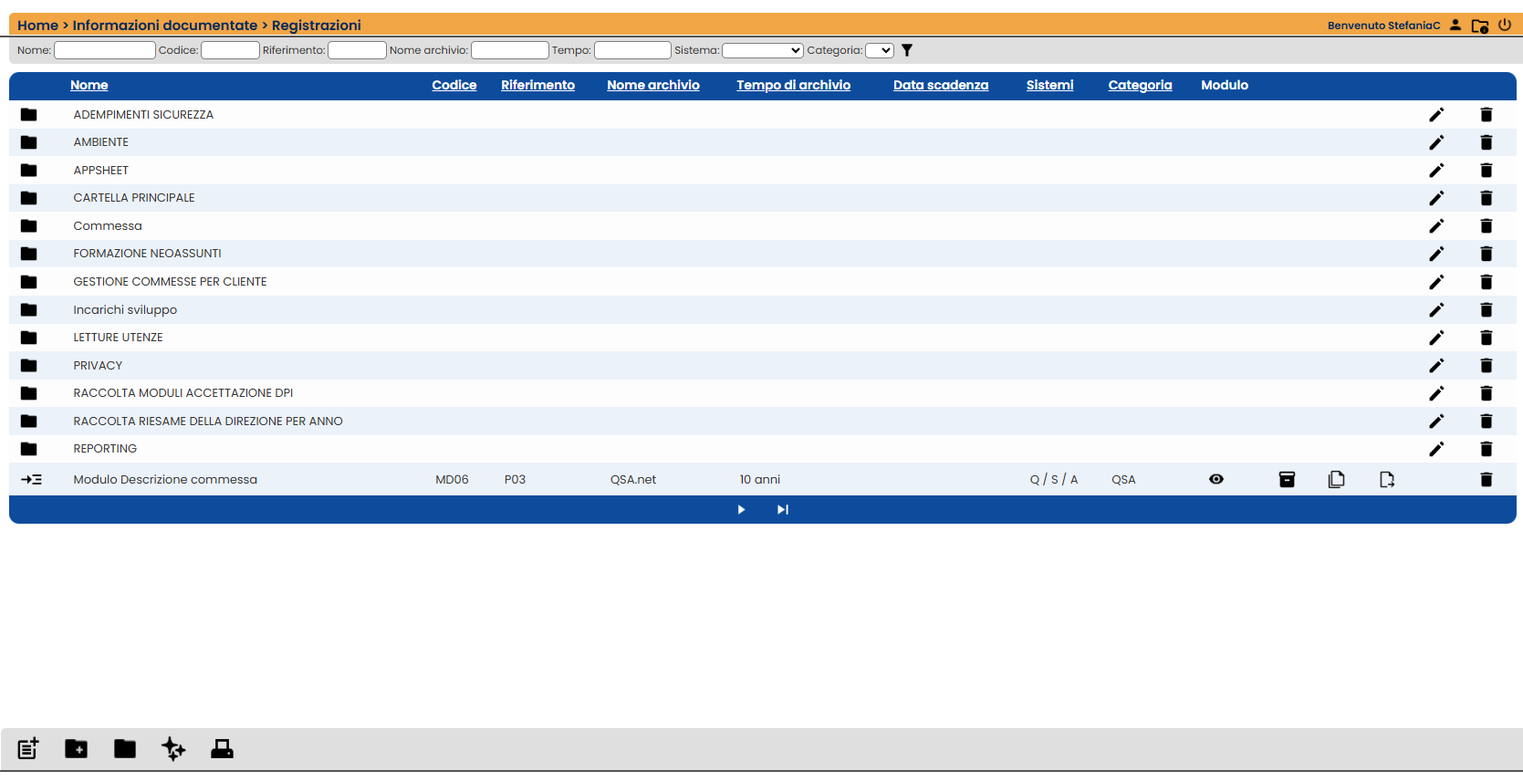Screen dimensions: 1523x781
Task: Sort the table by Sistemi
Action: coord(1050,85)
